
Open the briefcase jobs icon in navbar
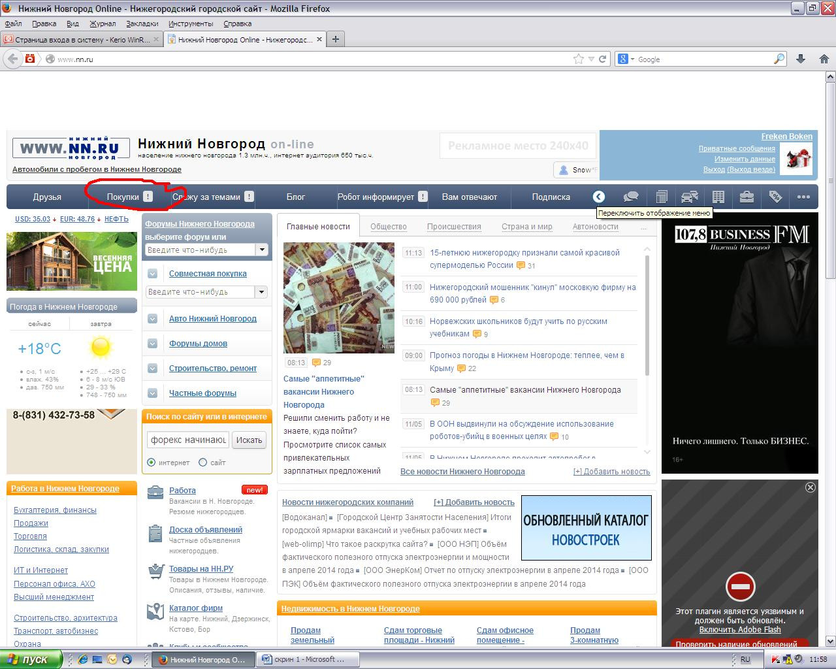coord(747,197)
